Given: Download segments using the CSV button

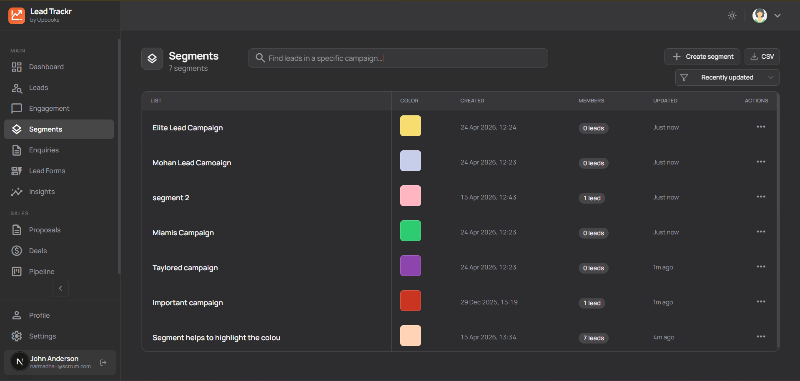Looking at the screenshot, I should (762, 57).
